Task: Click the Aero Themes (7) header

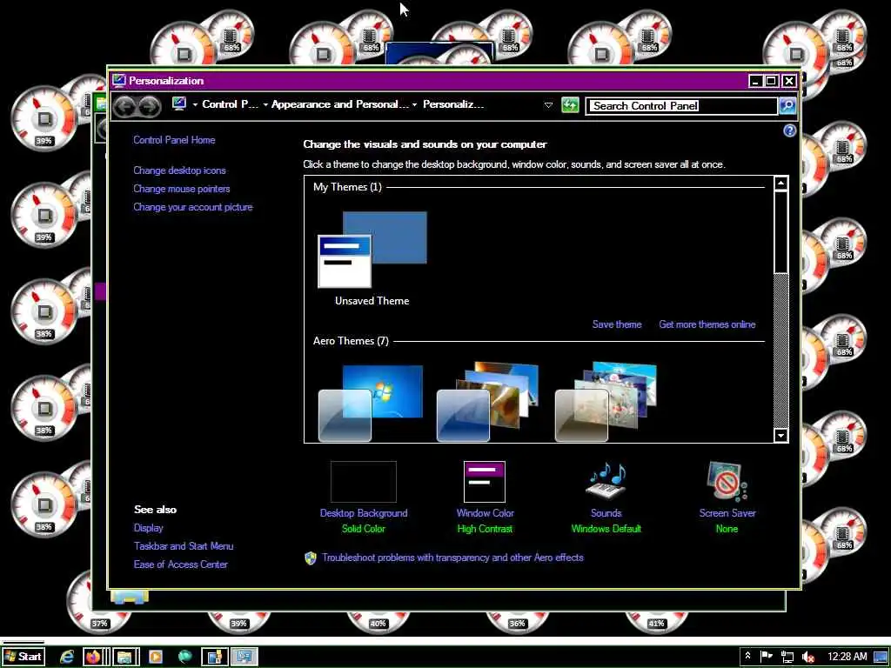Action: click(351, 341)
